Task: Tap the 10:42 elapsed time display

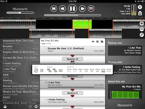Action: tap(127, 6)
